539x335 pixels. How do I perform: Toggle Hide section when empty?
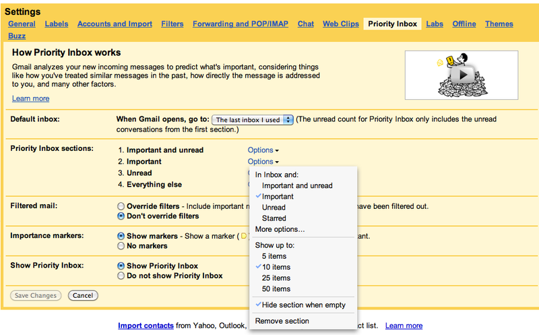click(x=303, y=305)
